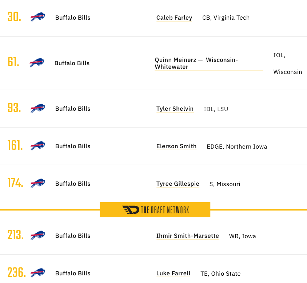Click The Draft Network logo banner

point(155,210)
